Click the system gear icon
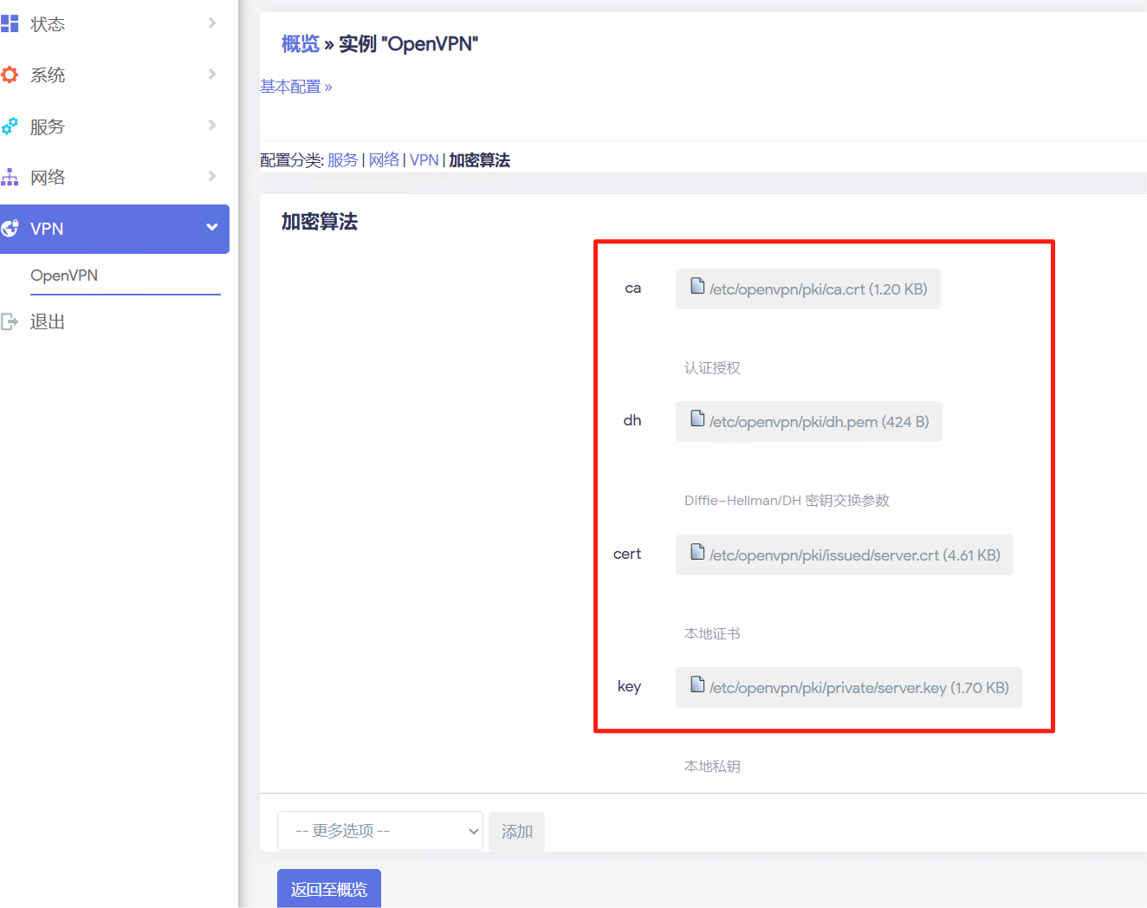1147x908 pixels. (10, 75)
